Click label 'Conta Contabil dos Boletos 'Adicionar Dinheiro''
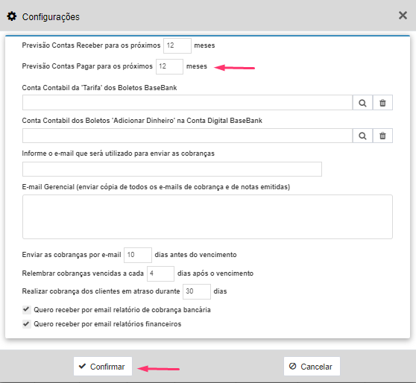The image size is (416, 383). [x=142, y=121]
